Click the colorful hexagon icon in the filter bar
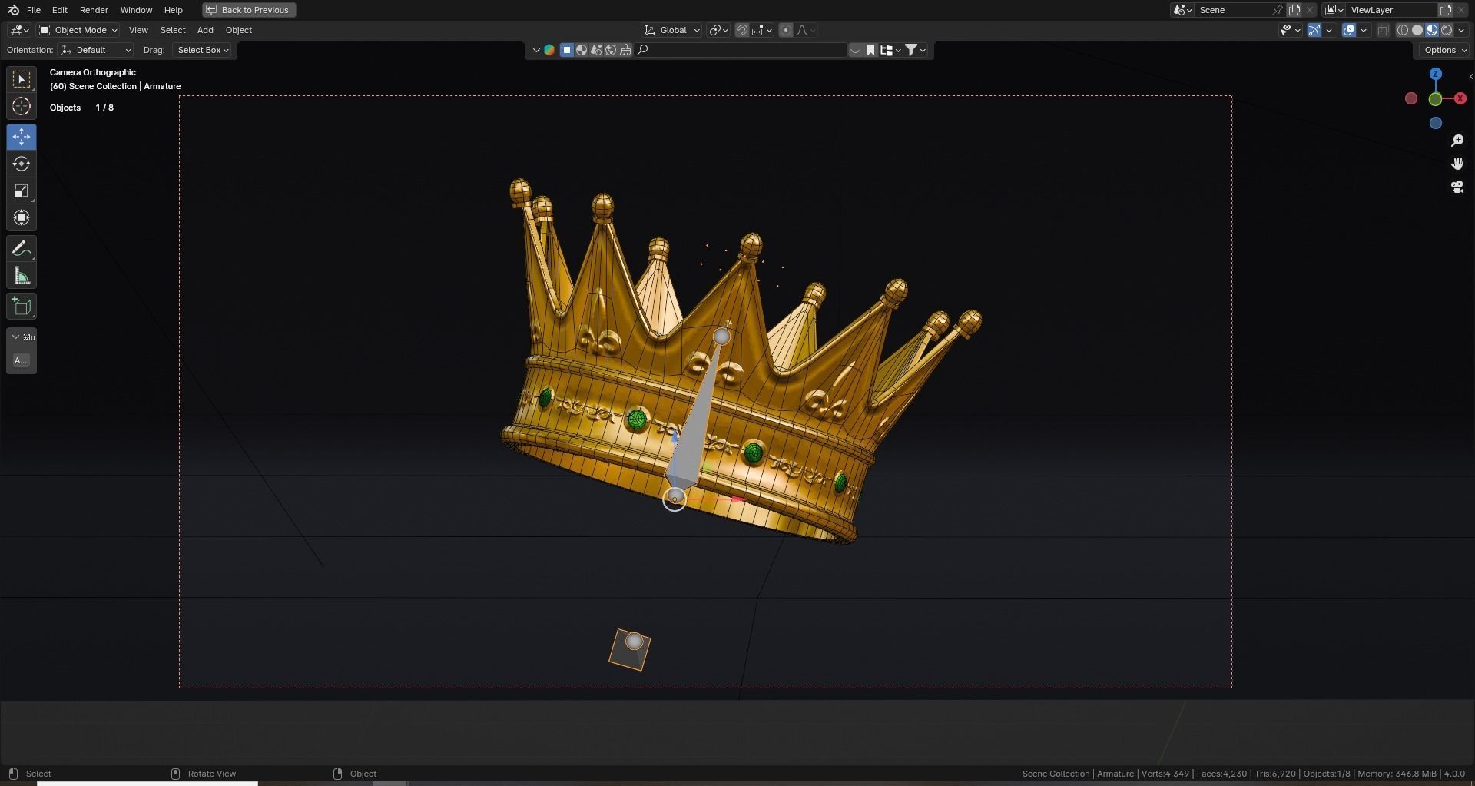Screen dimensions: 1475x786 [x=549, y=50]
